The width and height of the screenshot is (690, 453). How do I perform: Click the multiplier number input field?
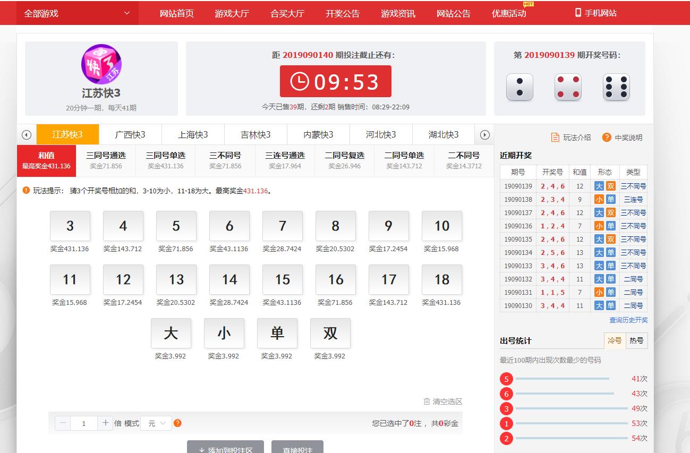click(x=83, y=423)
